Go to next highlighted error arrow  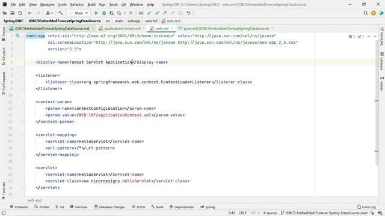point(375,36)
